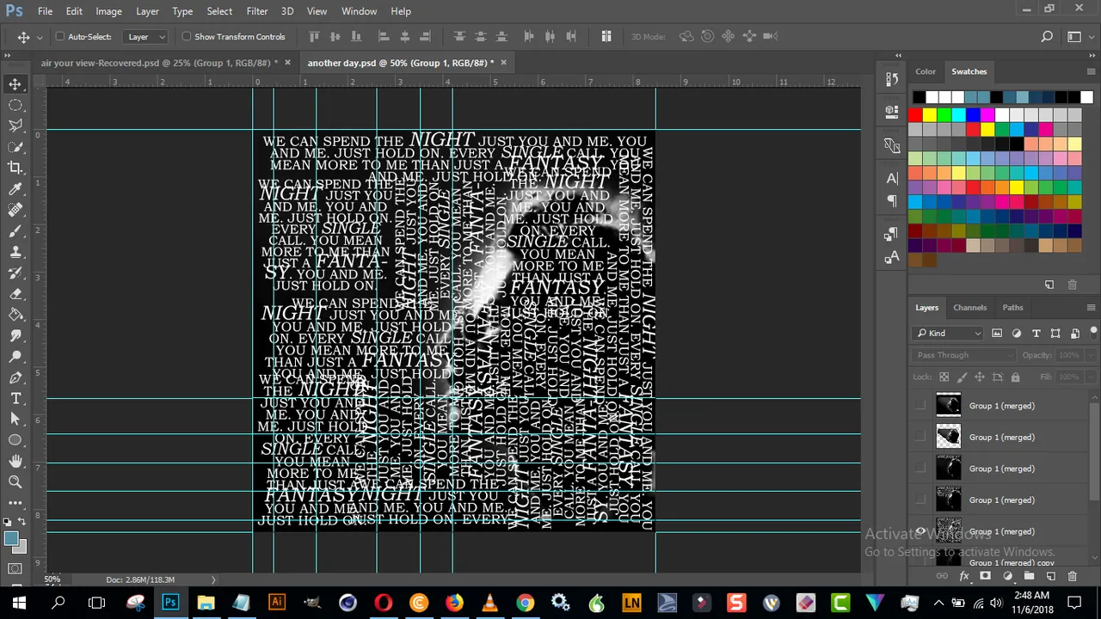Select the Spot Healing Brush tool
1101x619 pixels.
15,210
